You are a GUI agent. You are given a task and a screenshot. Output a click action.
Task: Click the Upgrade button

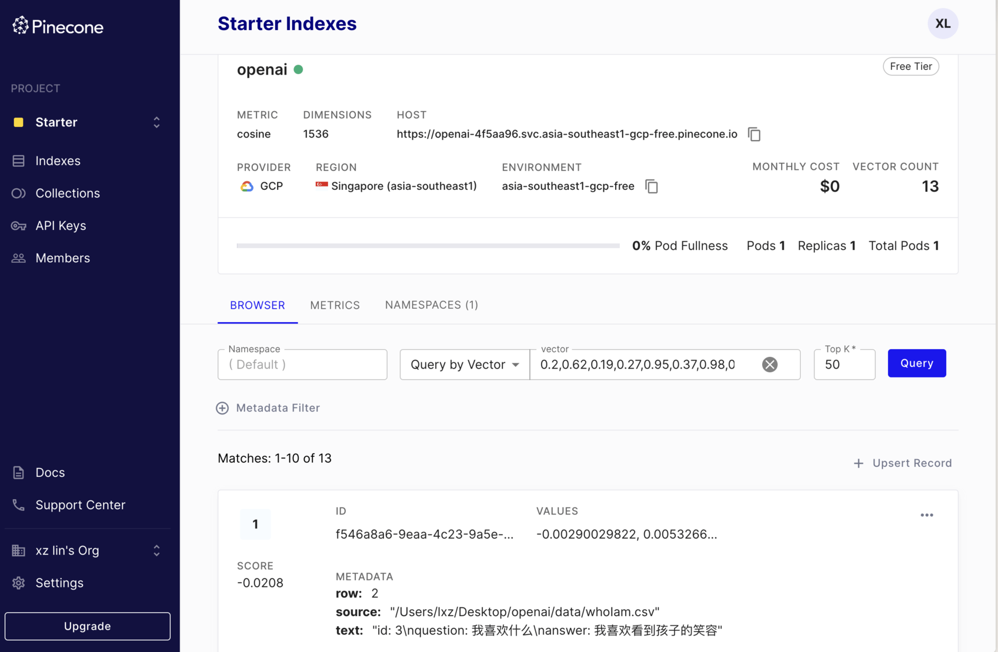(88, 626)
